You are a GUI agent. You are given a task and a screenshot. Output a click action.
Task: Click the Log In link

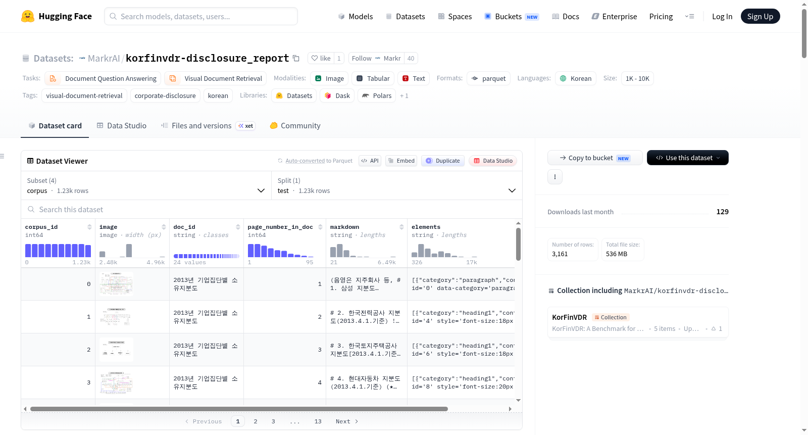pos(722,17)
